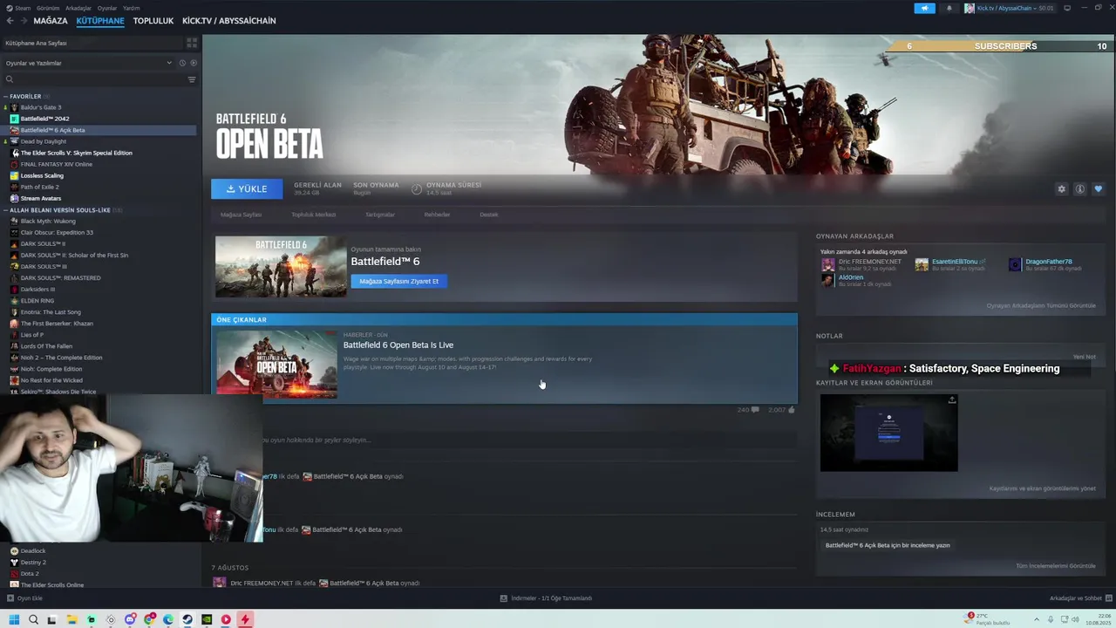Open Chrome from the taskbar
Image resolution: width=1116 pixels, height=628 pixels.
coord(148,619)
